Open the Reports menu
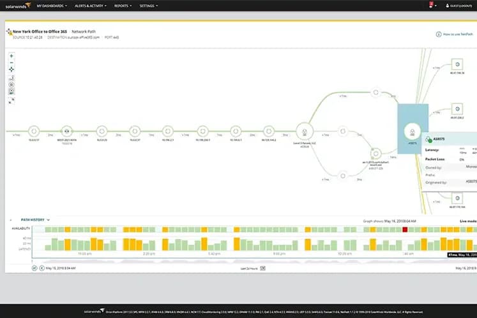The width and height of the screenshot is (477, 318). (123, 6)
